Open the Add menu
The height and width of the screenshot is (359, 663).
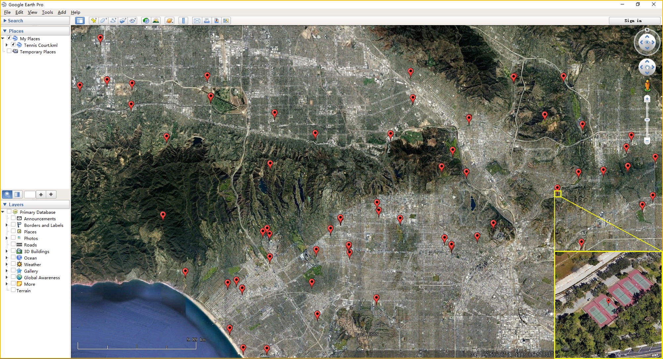point(62,12)
